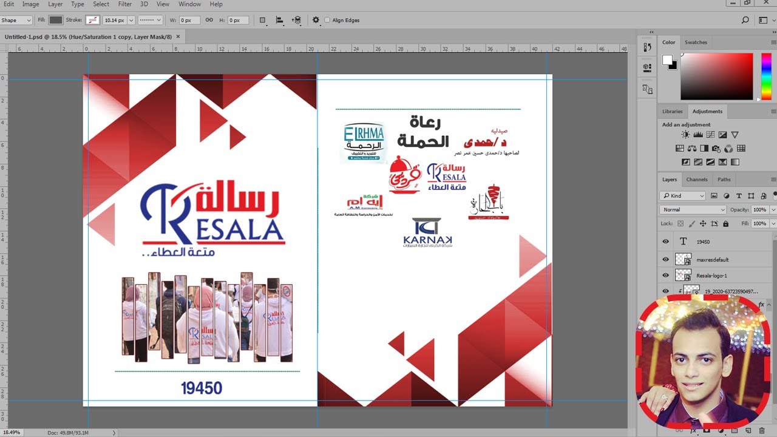This screenshot has height=437, width=777.
Task: Add a Curves adjustment
Action: (x=710, y=135)
